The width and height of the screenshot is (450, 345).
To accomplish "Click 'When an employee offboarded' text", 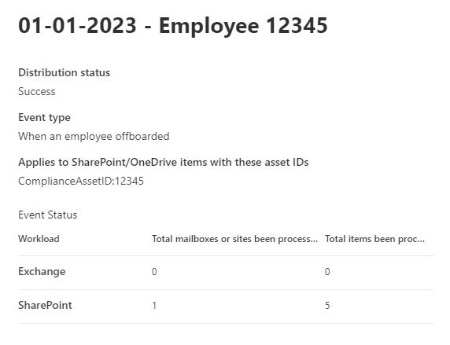I will tap(94, 136).
